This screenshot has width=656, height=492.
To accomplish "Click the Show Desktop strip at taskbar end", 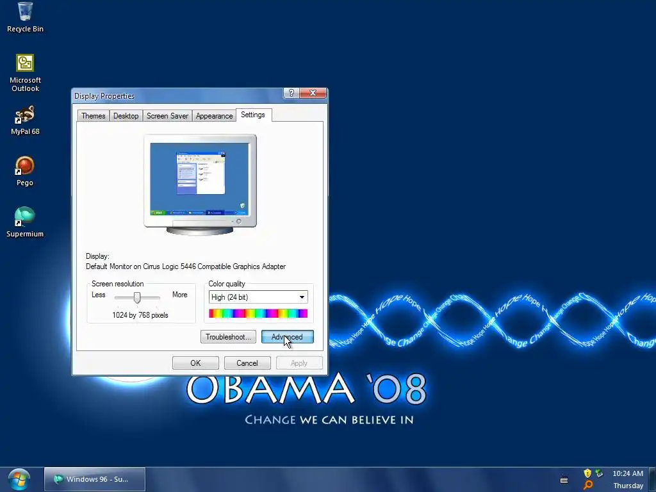I will tap(652, 479).
